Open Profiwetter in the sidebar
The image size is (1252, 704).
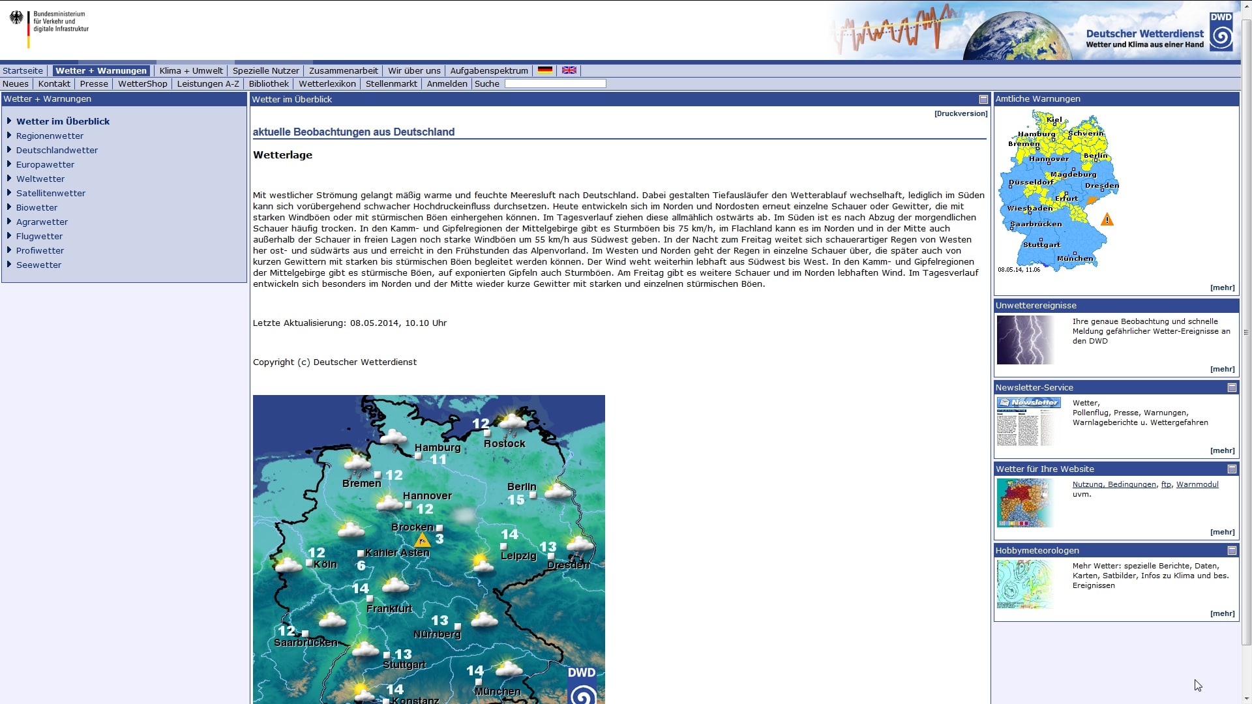pos(40,250)
